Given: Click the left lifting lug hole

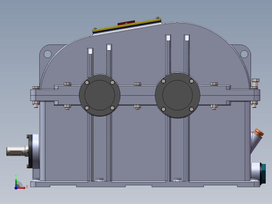Looking at the screenshot, I should click(x=48, y=54).
